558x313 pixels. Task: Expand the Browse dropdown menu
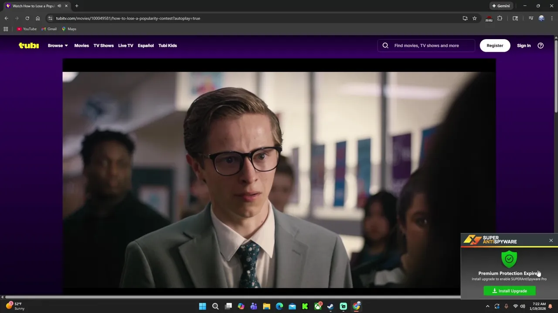tap(58, 45)
